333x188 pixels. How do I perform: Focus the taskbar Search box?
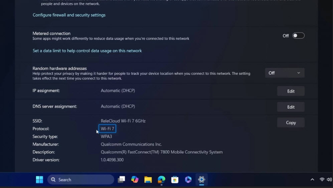tap(81, 180)
